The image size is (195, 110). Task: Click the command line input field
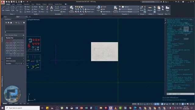coord(182,94)
